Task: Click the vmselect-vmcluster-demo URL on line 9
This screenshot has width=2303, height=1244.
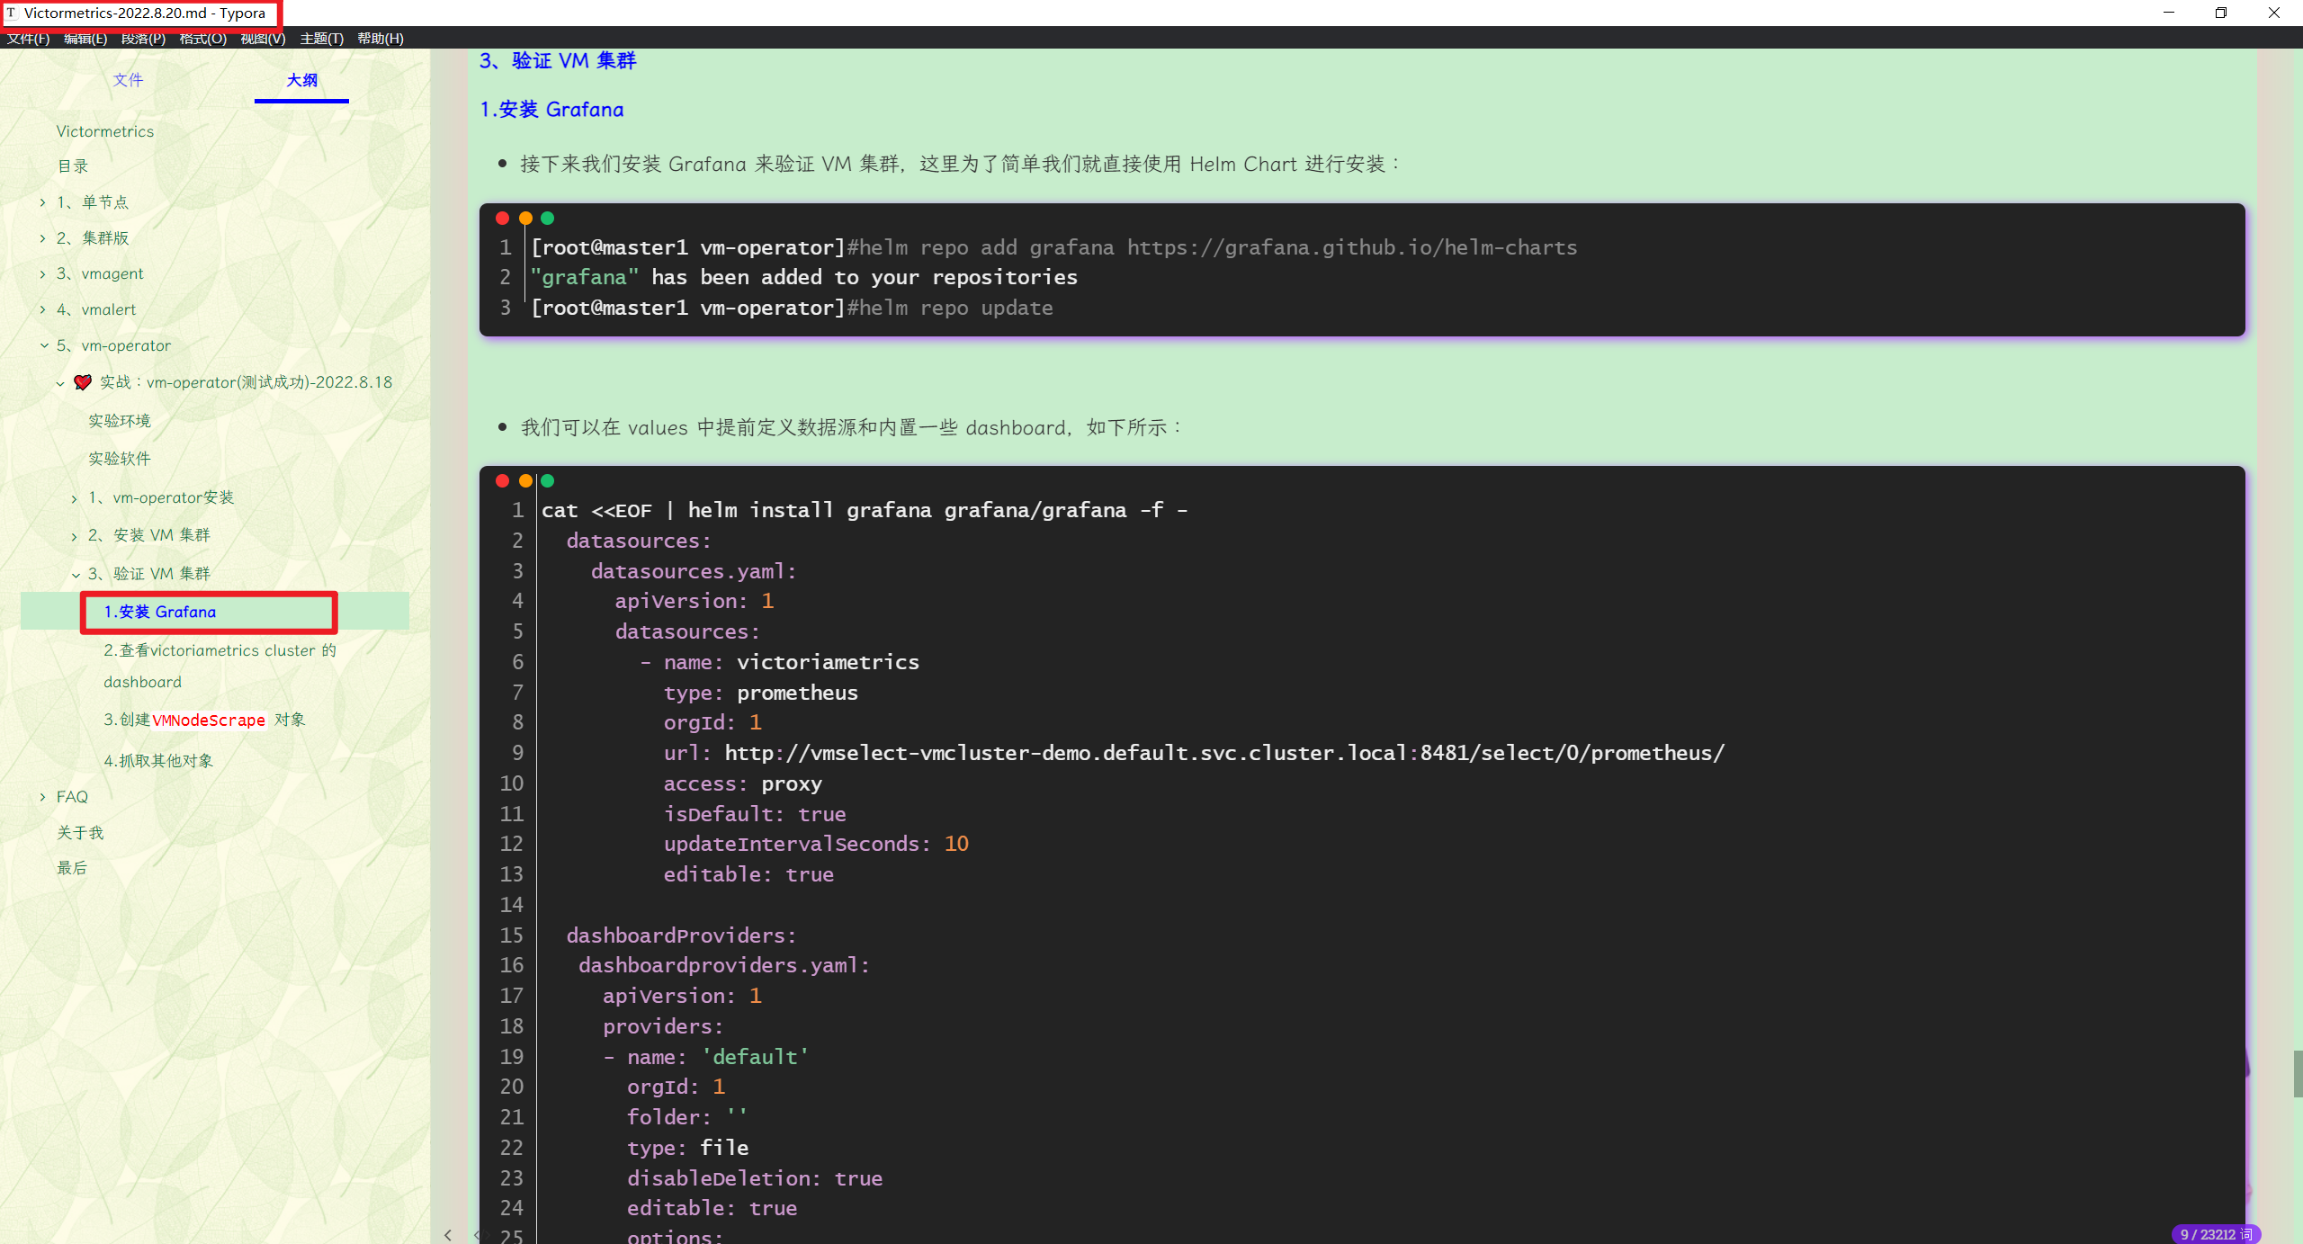Action: coord(1224,753)
